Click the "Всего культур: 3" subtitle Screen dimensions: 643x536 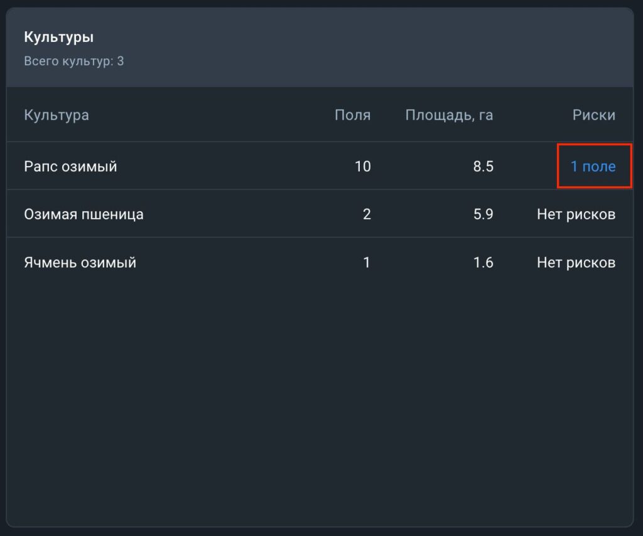pyautogui.click(x=73, y=61)
